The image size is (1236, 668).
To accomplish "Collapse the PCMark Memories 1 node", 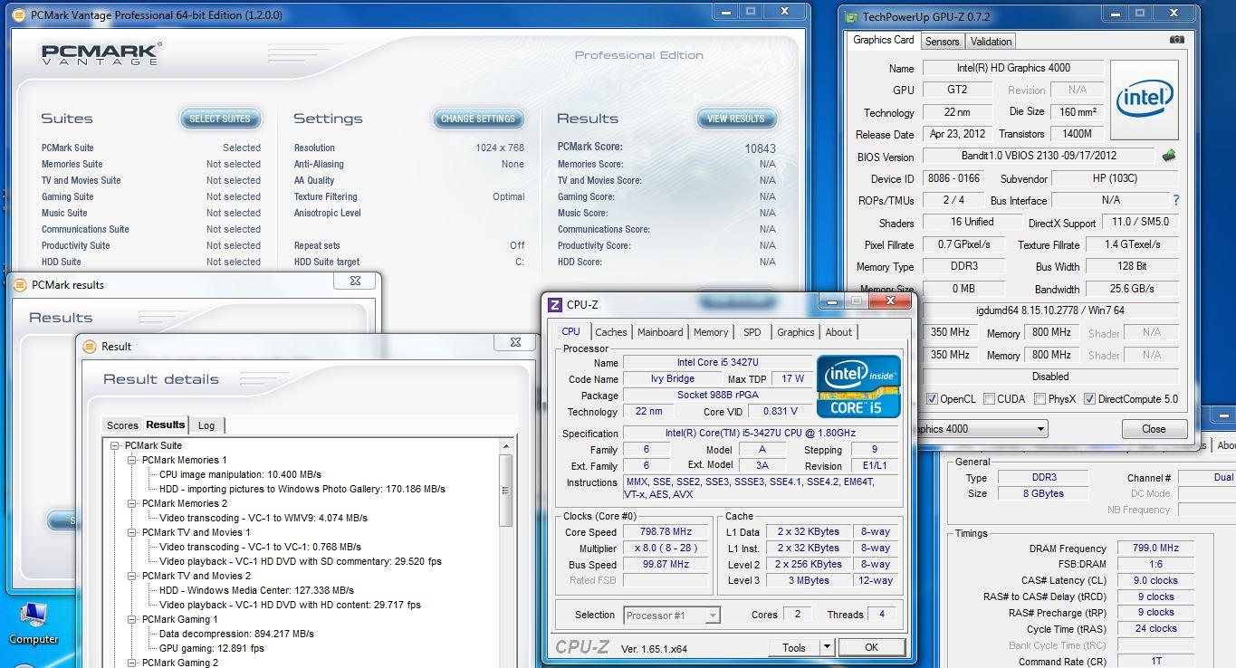I will [x=132, y=460].
